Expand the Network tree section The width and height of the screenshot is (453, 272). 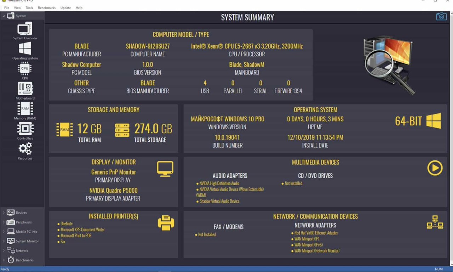[x=4, y=251]
